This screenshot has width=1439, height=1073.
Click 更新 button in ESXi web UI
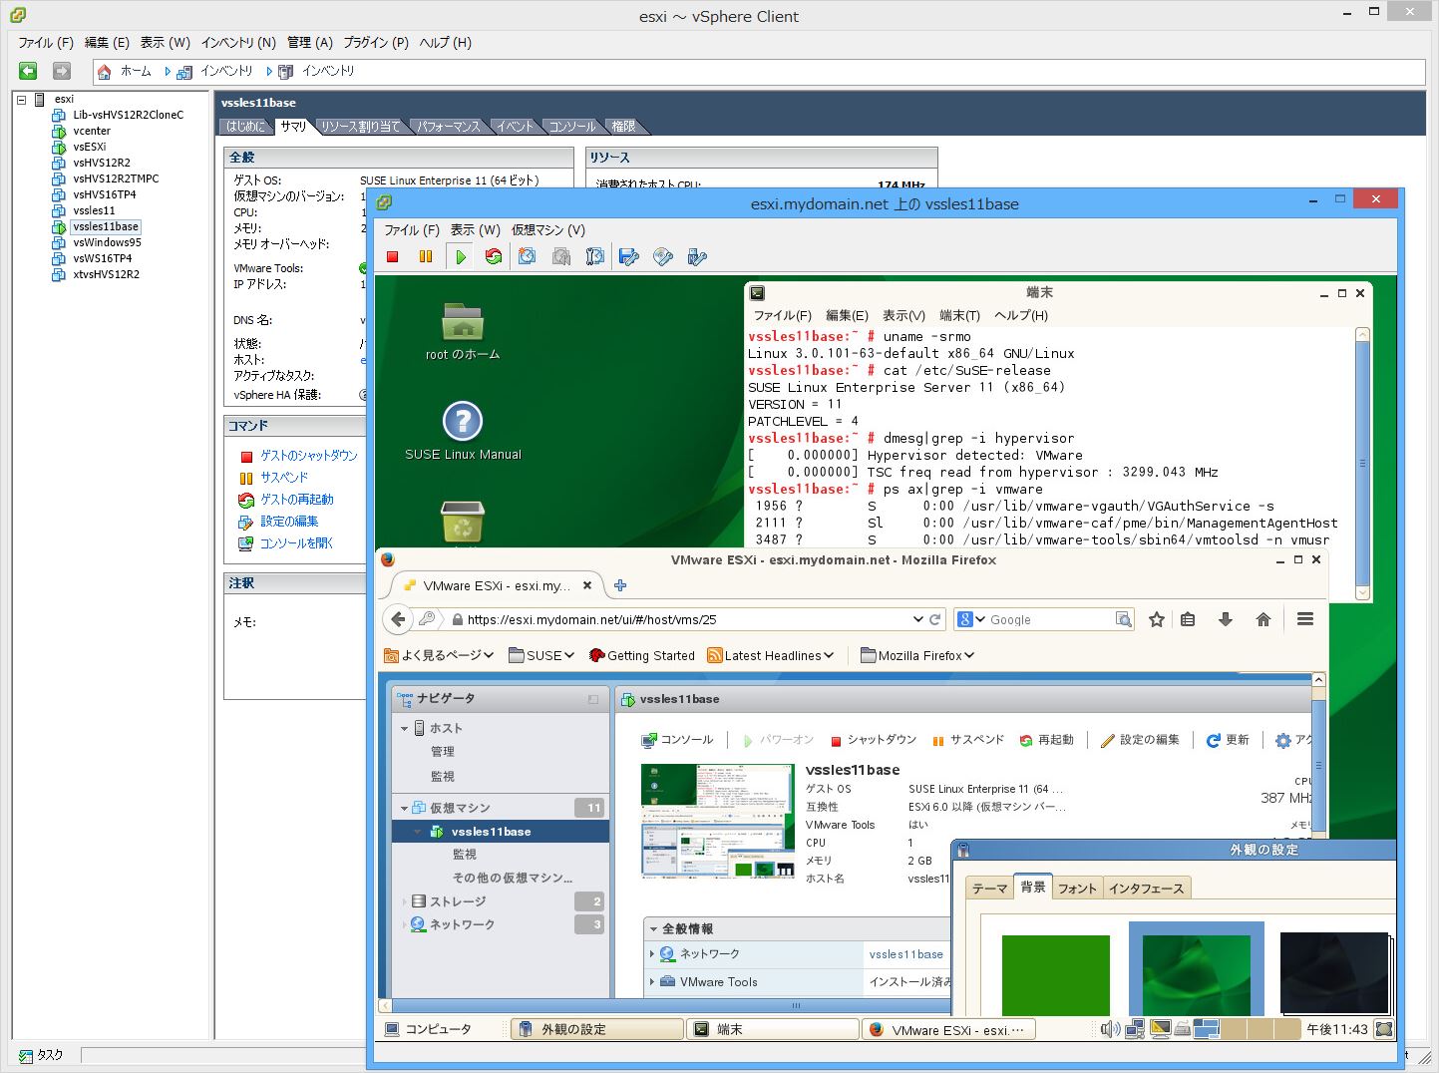1228,740
